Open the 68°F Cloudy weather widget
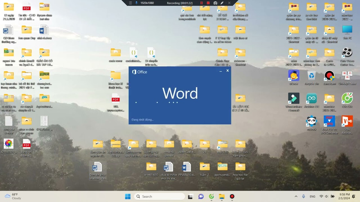Viewport: 360px width, 202px height. (13, 196)
